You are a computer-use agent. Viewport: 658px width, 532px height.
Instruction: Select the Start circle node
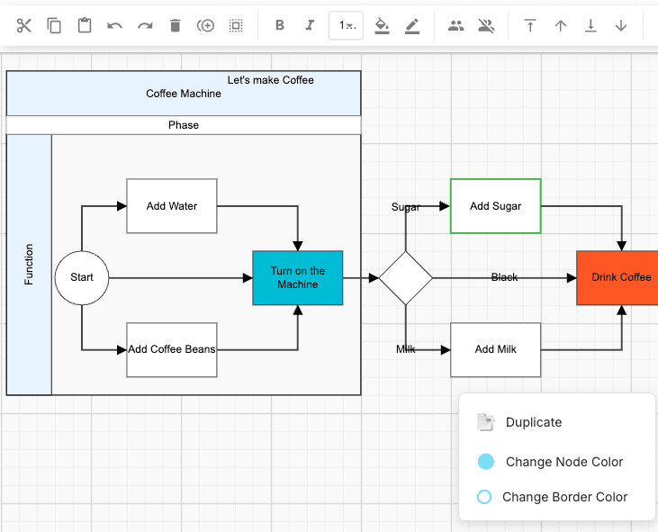coord(82,277)
